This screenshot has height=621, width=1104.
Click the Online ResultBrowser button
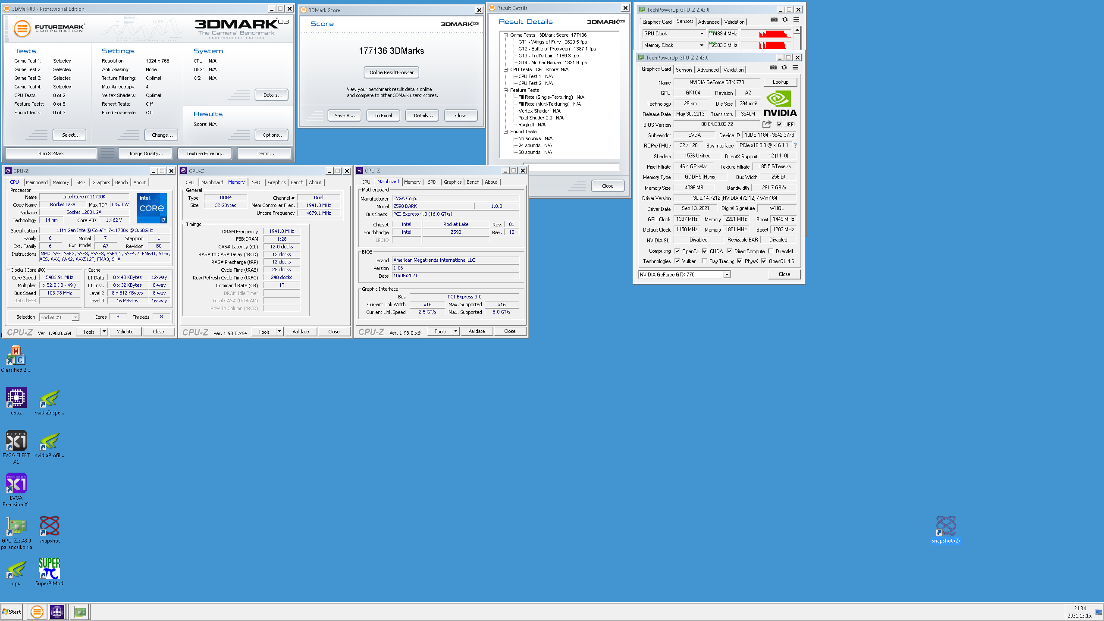(x=391, y=72)
